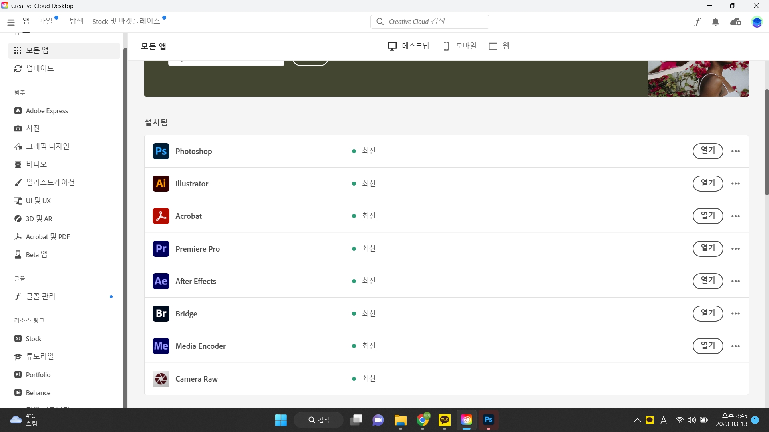
Task: Click the banner photo thumbnail
Action: click(699, 78)
